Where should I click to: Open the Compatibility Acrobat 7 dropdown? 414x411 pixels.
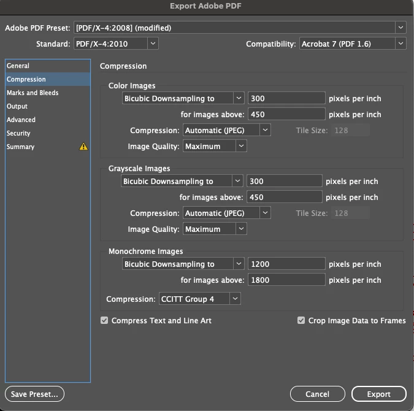click(x=353, y=44)
